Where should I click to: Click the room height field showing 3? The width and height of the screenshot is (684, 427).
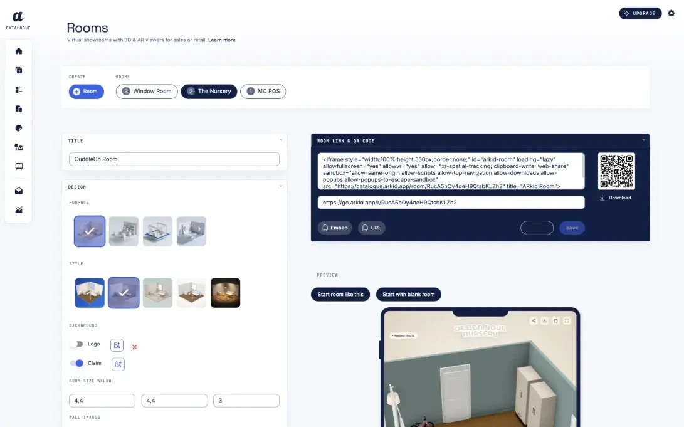pyautogui.click(x=246, y=401)
